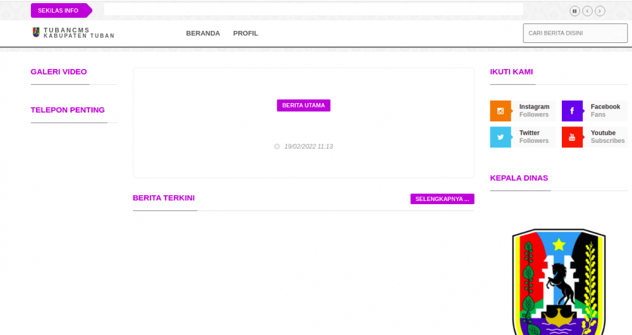Click the GALERI VIDEO heading

pyautogui.click(x=59, y=72)
